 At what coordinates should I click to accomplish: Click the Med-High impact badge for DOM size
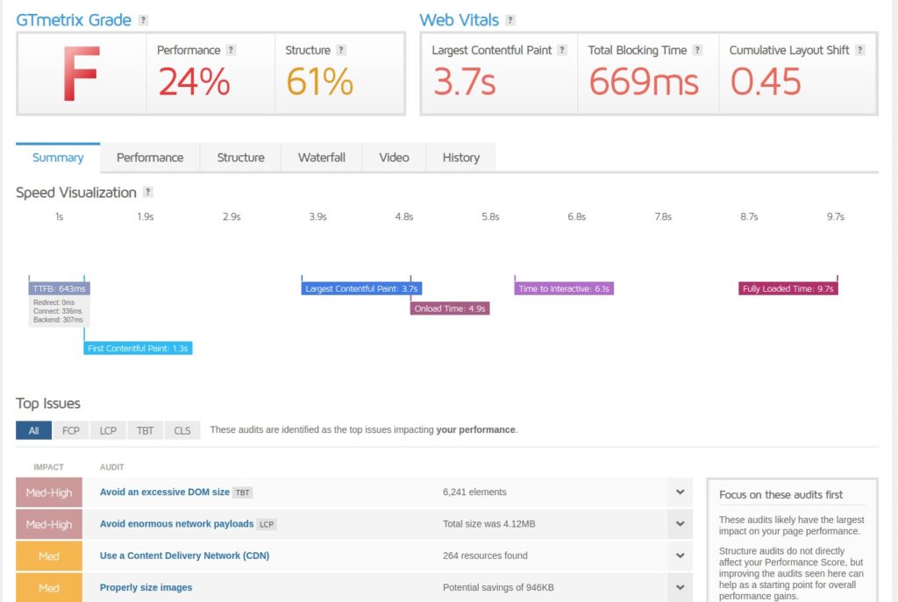pyautogui.click(x=49, y=492)
